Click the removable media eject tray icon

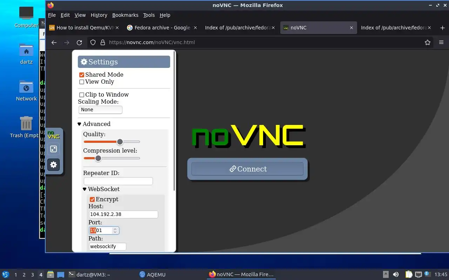386,274
